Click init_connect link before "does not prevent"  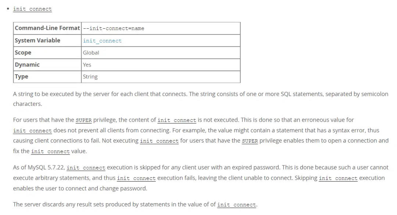pos(32,131)
